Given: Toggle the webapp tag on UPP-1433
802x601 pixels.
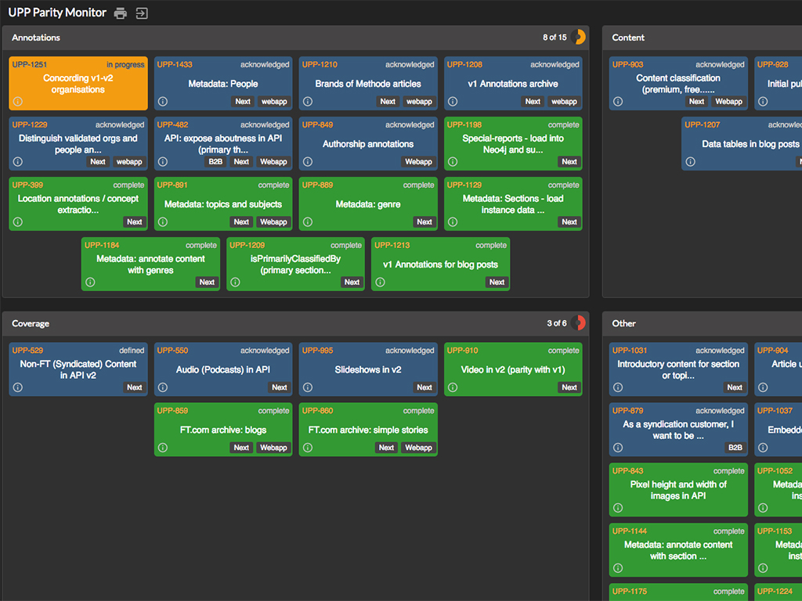Looking at the screenshot, I should click(273, 101).
